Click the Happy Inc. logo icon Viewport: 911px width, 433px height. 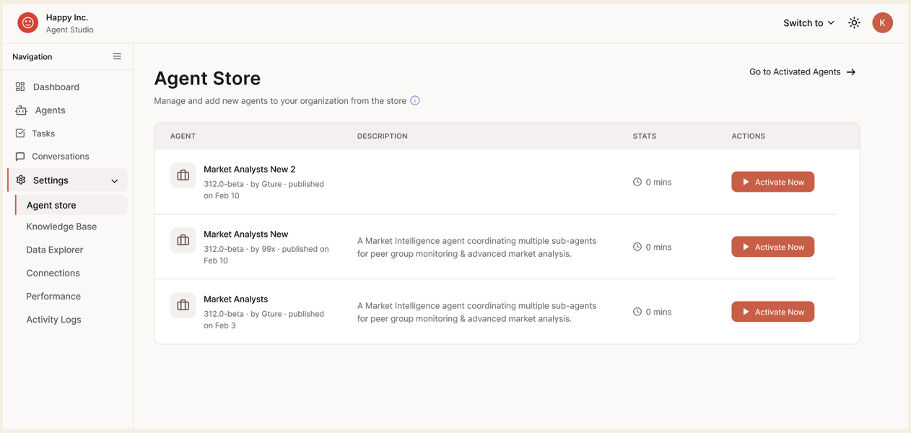(27, 22)
